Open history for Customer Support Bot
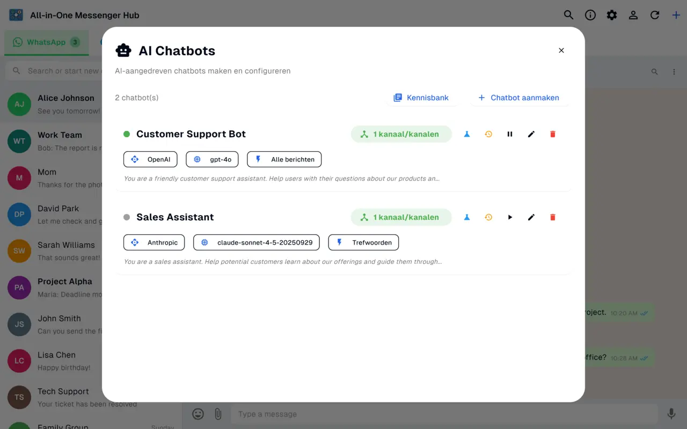Viewport: 687px width, 429px height. (488, 134)
